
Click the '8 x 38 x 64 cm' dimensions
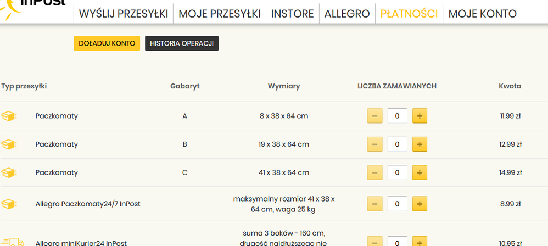point(284,116)
